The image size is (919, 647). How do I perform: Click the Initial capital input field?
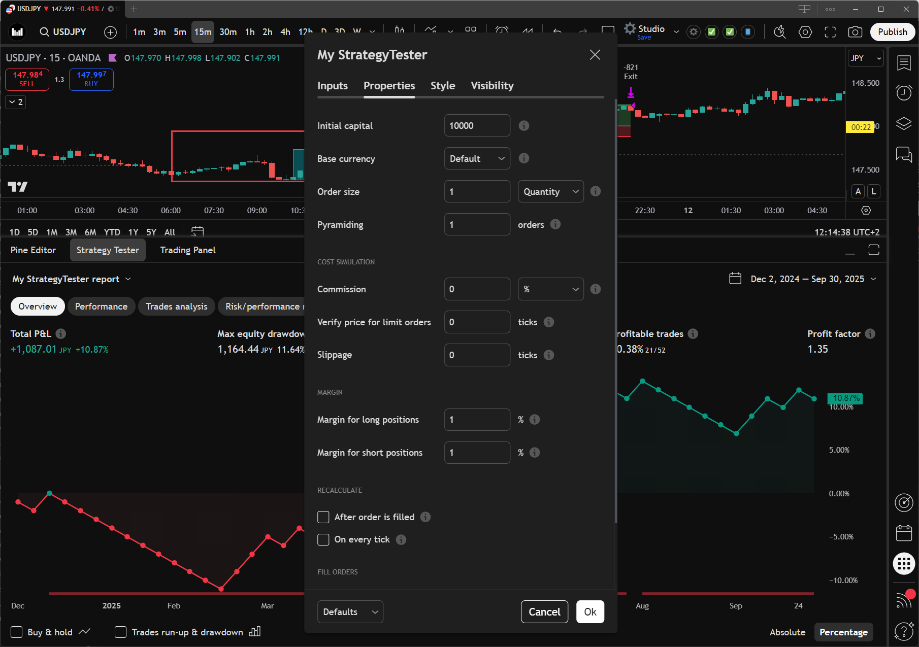point(477,125)
